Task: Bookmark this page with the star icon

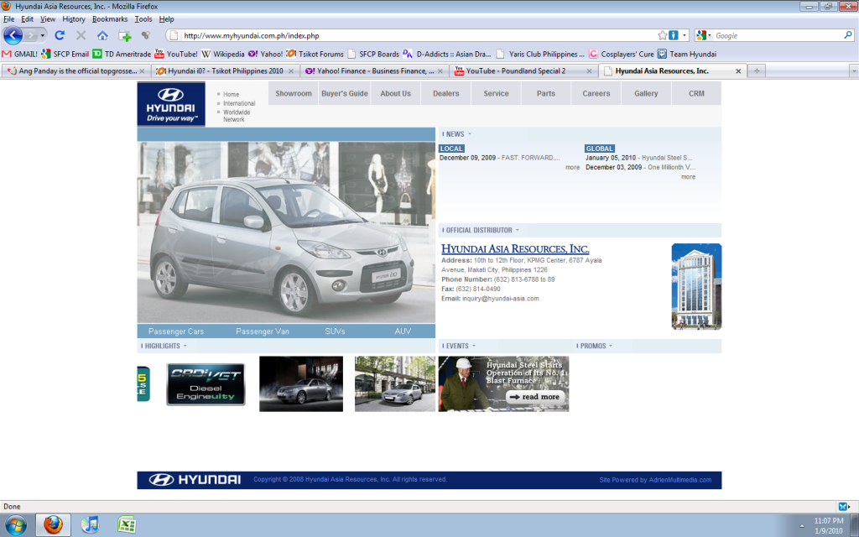Action: (x=663, y=35)
